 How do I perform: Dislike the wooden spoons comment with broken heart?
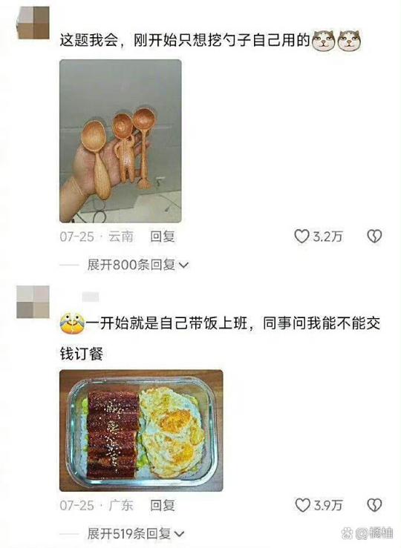[374, 237]
